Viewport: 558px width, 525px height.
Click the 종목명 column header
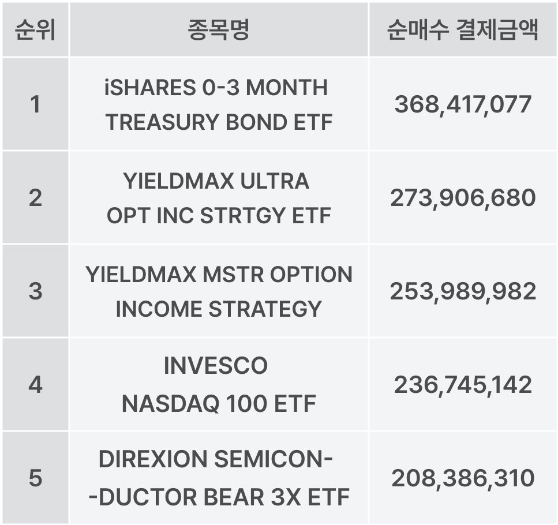(x=218, y=30)
